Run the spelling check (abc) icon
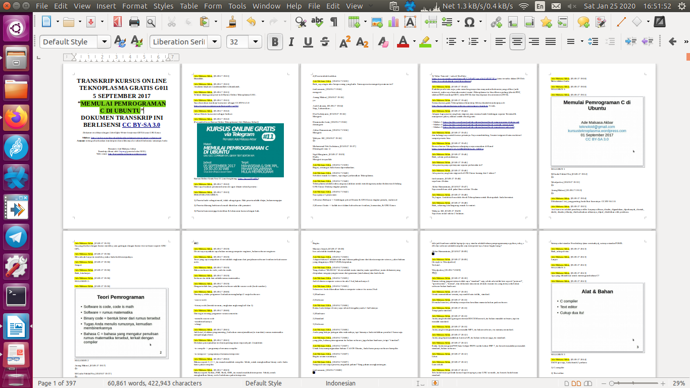This screenshot has height=388, width=690. tap(317, 22)
